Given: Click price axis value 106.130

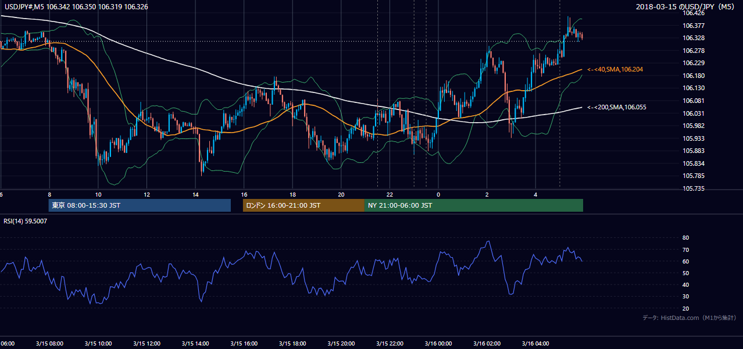Looking at the screenshot, I should click(694, 88).
